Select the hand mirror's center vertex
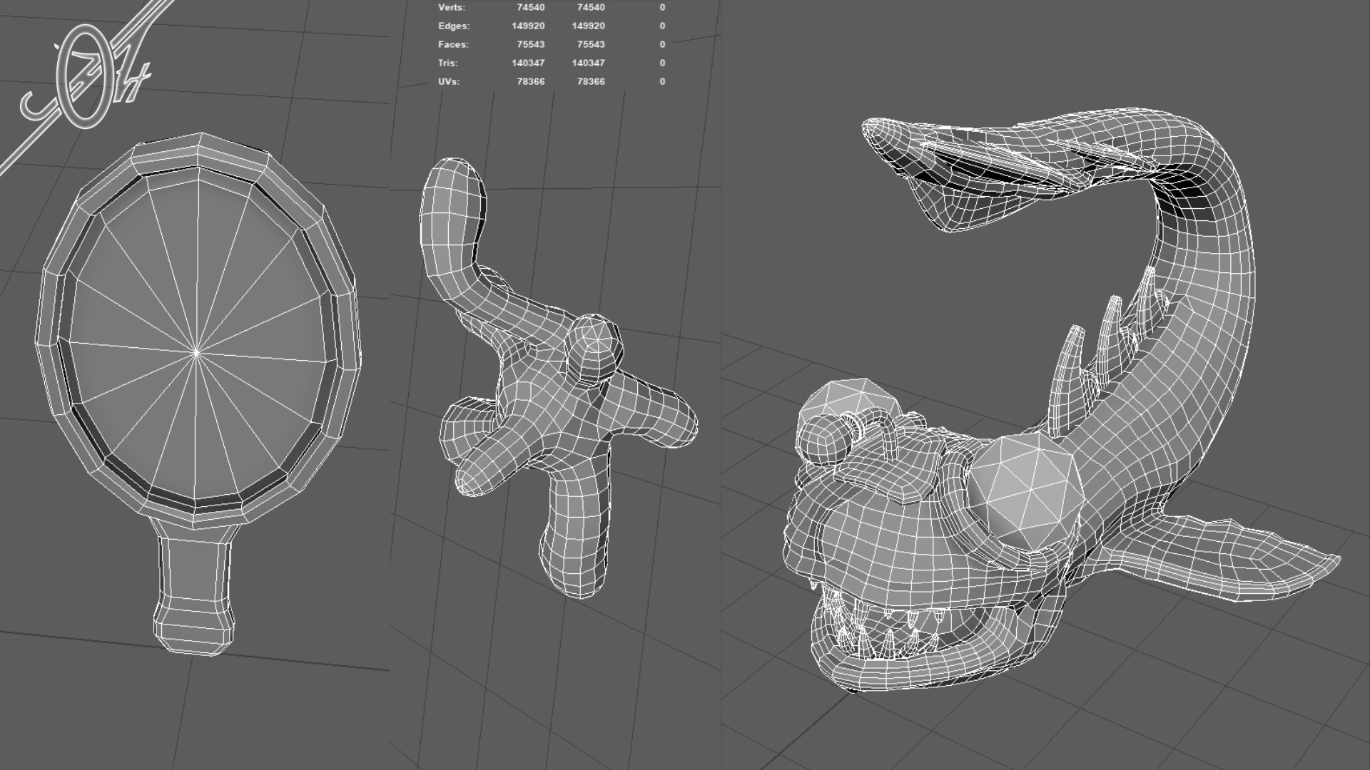This screenshot has height=770, width=1370. (197, 351)
